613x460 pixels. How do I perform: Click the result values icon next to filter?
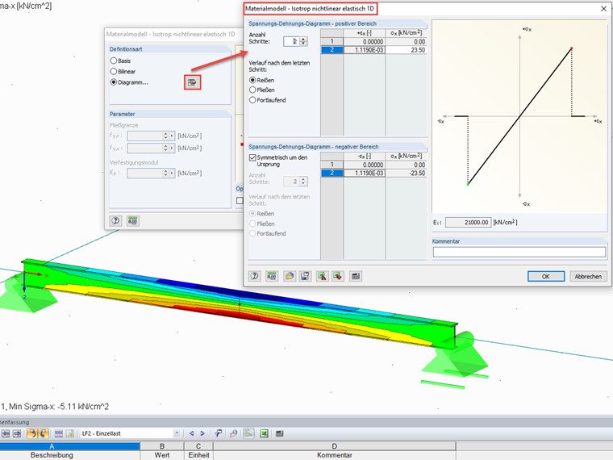pos(233,433)
